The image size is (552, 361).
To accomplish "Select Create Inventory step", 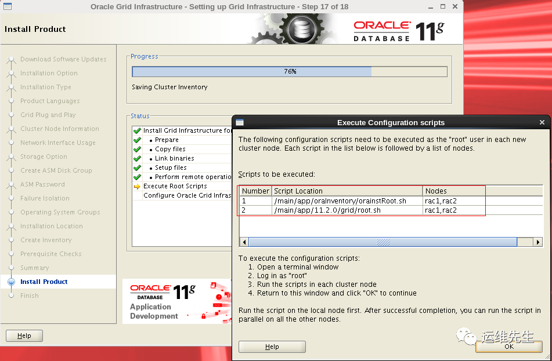I will pos(46,240).
